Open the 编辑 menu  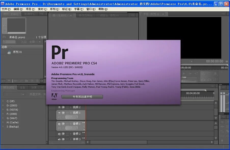point(18,9)
